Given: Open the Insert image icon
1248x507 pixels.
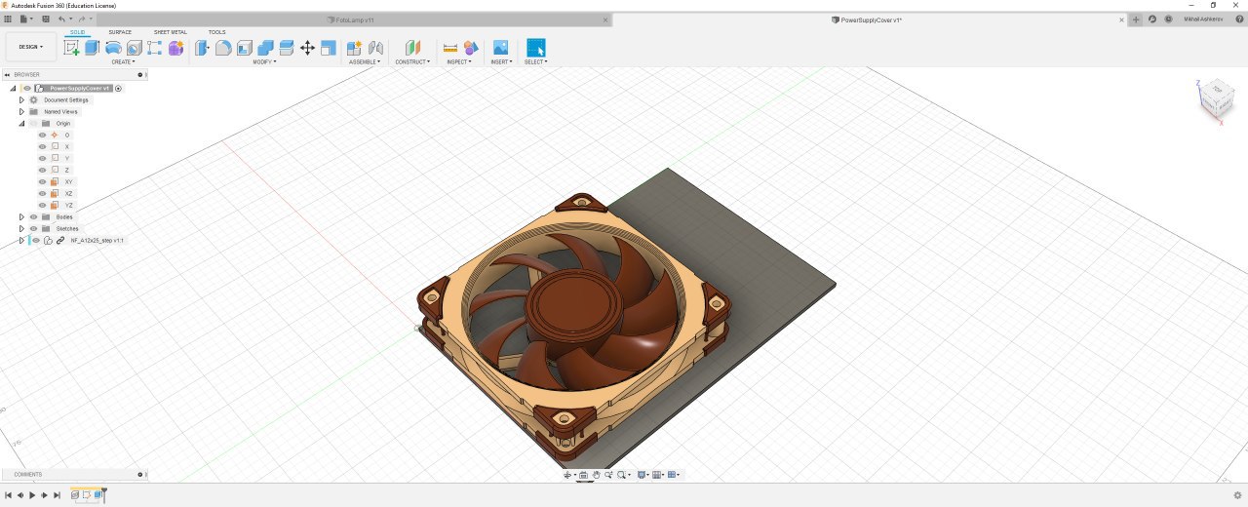Looking at the screenshot, I should (500, 48).
